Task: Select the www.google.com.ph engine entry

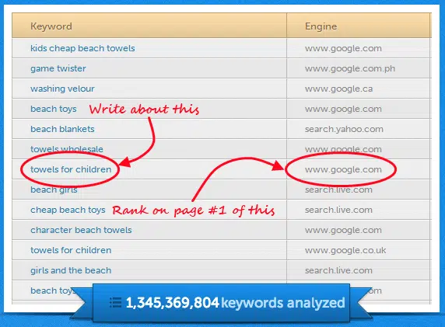Action: pyautogui.click(x=350, y=68)
